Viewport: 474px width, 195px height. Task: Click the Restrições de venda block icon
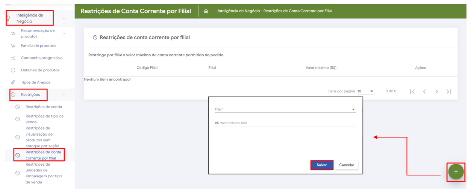[x=18, y=107]
